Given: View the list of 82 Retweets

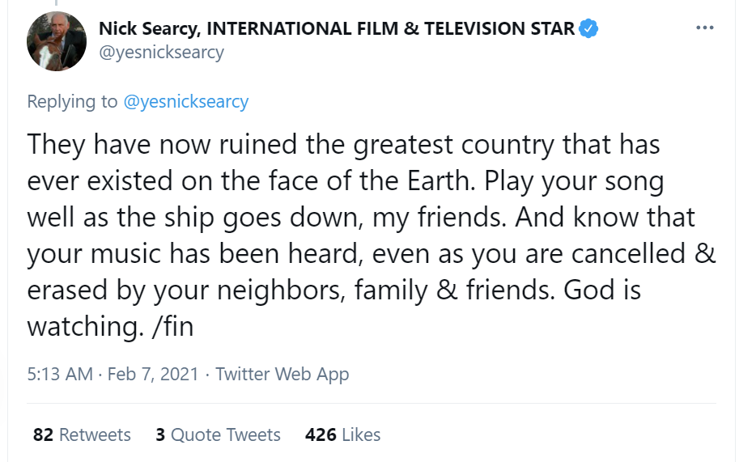Looking at the screenshot, I should [x=82, y=434].
